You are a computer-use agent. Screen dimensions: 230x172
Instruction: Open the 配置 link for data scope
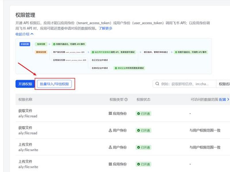click(222, 99)
